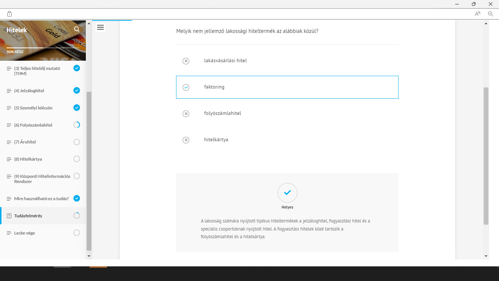Choose the 'folyószámlahitel' answer option
Viewport: 499px width, 281px height.
tap(222, 113)
